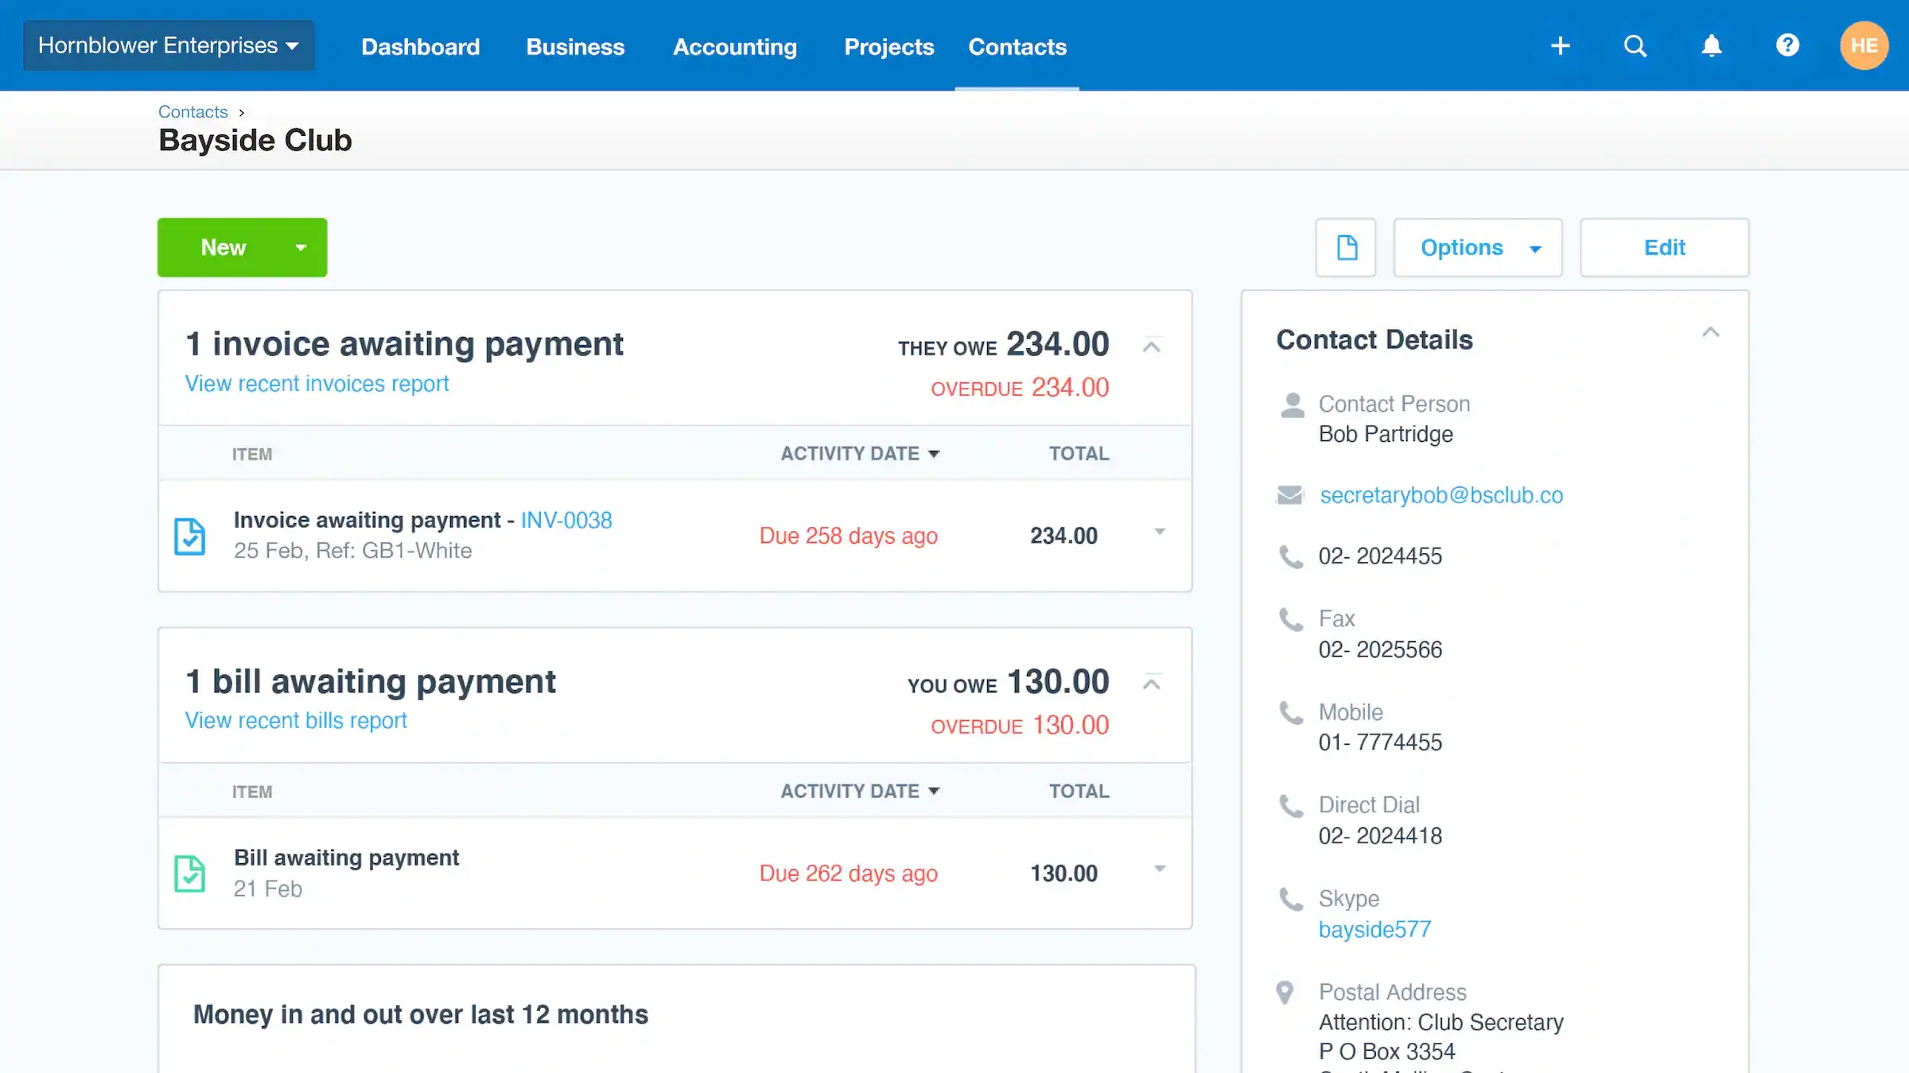Click the plus icon to create something new
The height and width of the screenshot is (1073, 1909).
[x=1561, y=45]
